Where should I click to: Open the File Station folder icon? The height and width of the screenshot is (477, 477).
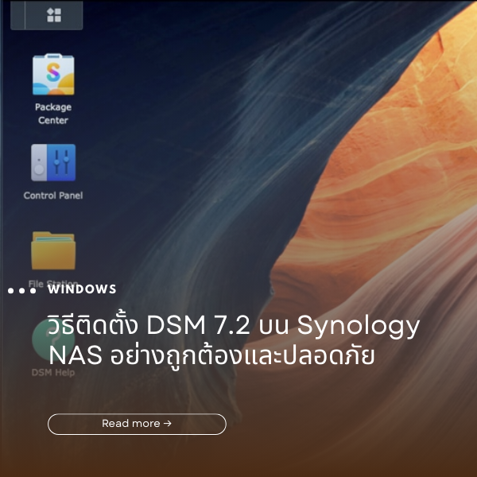pos(53,250)
